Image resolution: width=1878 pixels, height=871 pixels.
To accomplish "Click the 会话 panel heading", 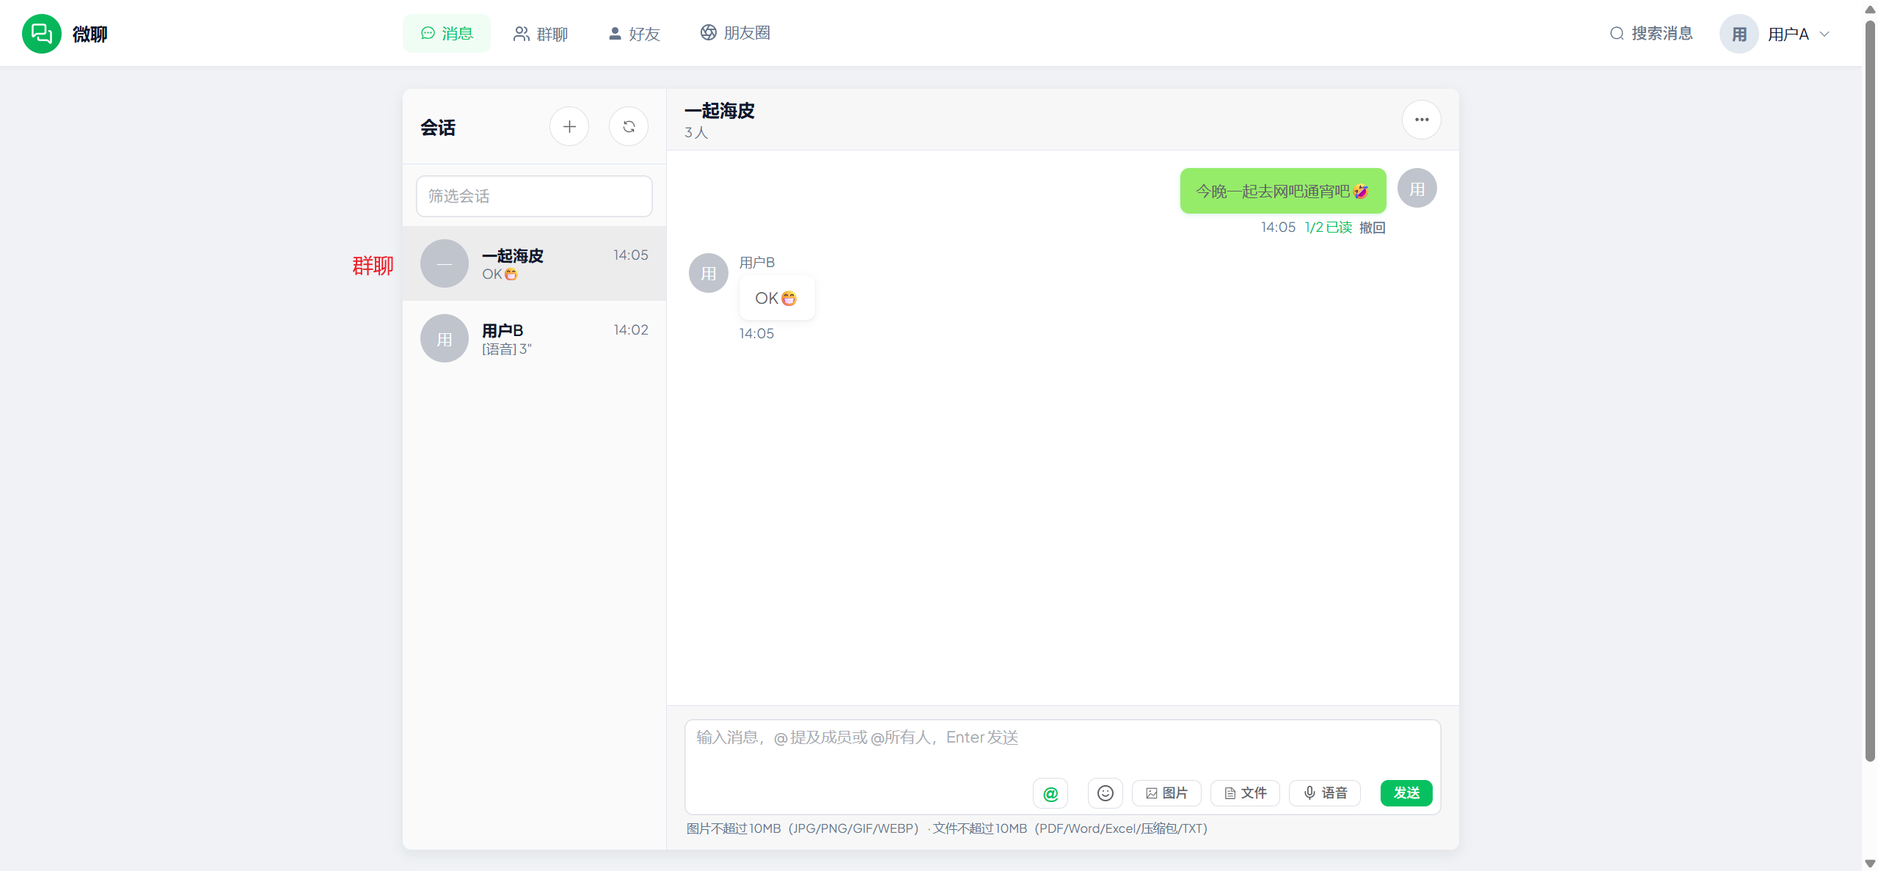I will pyautogui.click(x=438, y=128).
